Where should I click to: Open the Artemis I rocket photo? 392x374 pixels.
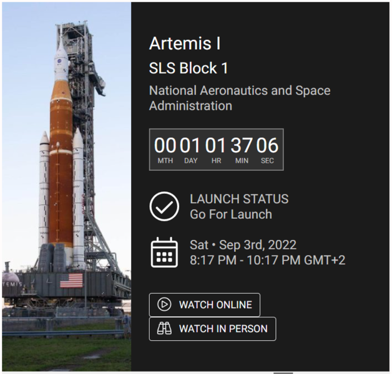coord(67,186)
